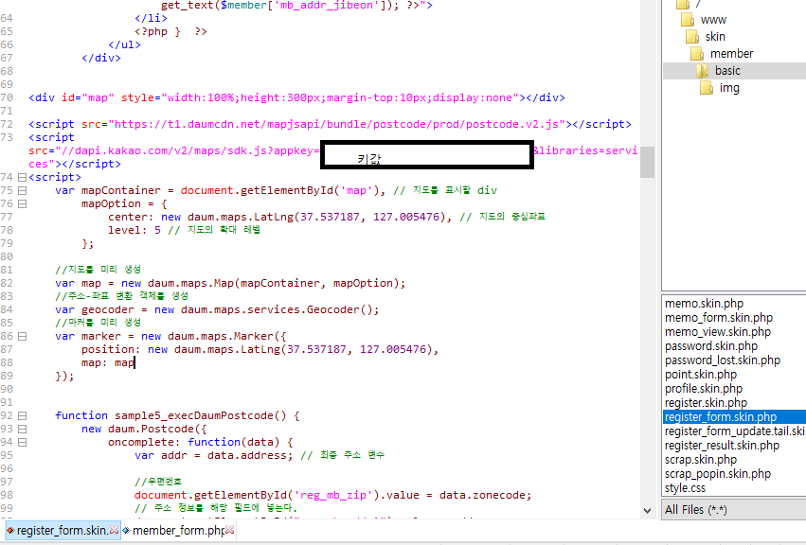This screenshot has height=545, width=806.
Task: Open the www folder icon
Action: coord(688,20)
